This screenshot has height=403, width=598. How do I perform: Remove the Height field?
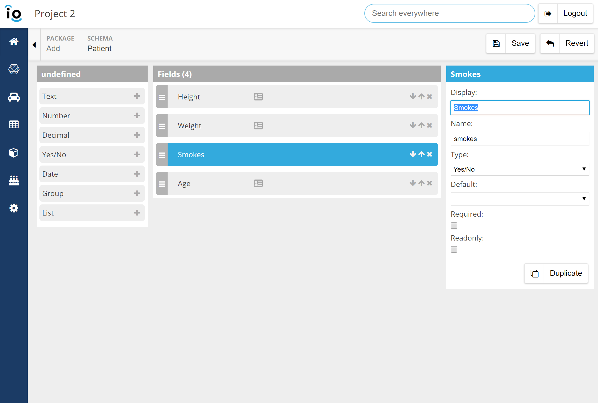[x=430, y=96]
